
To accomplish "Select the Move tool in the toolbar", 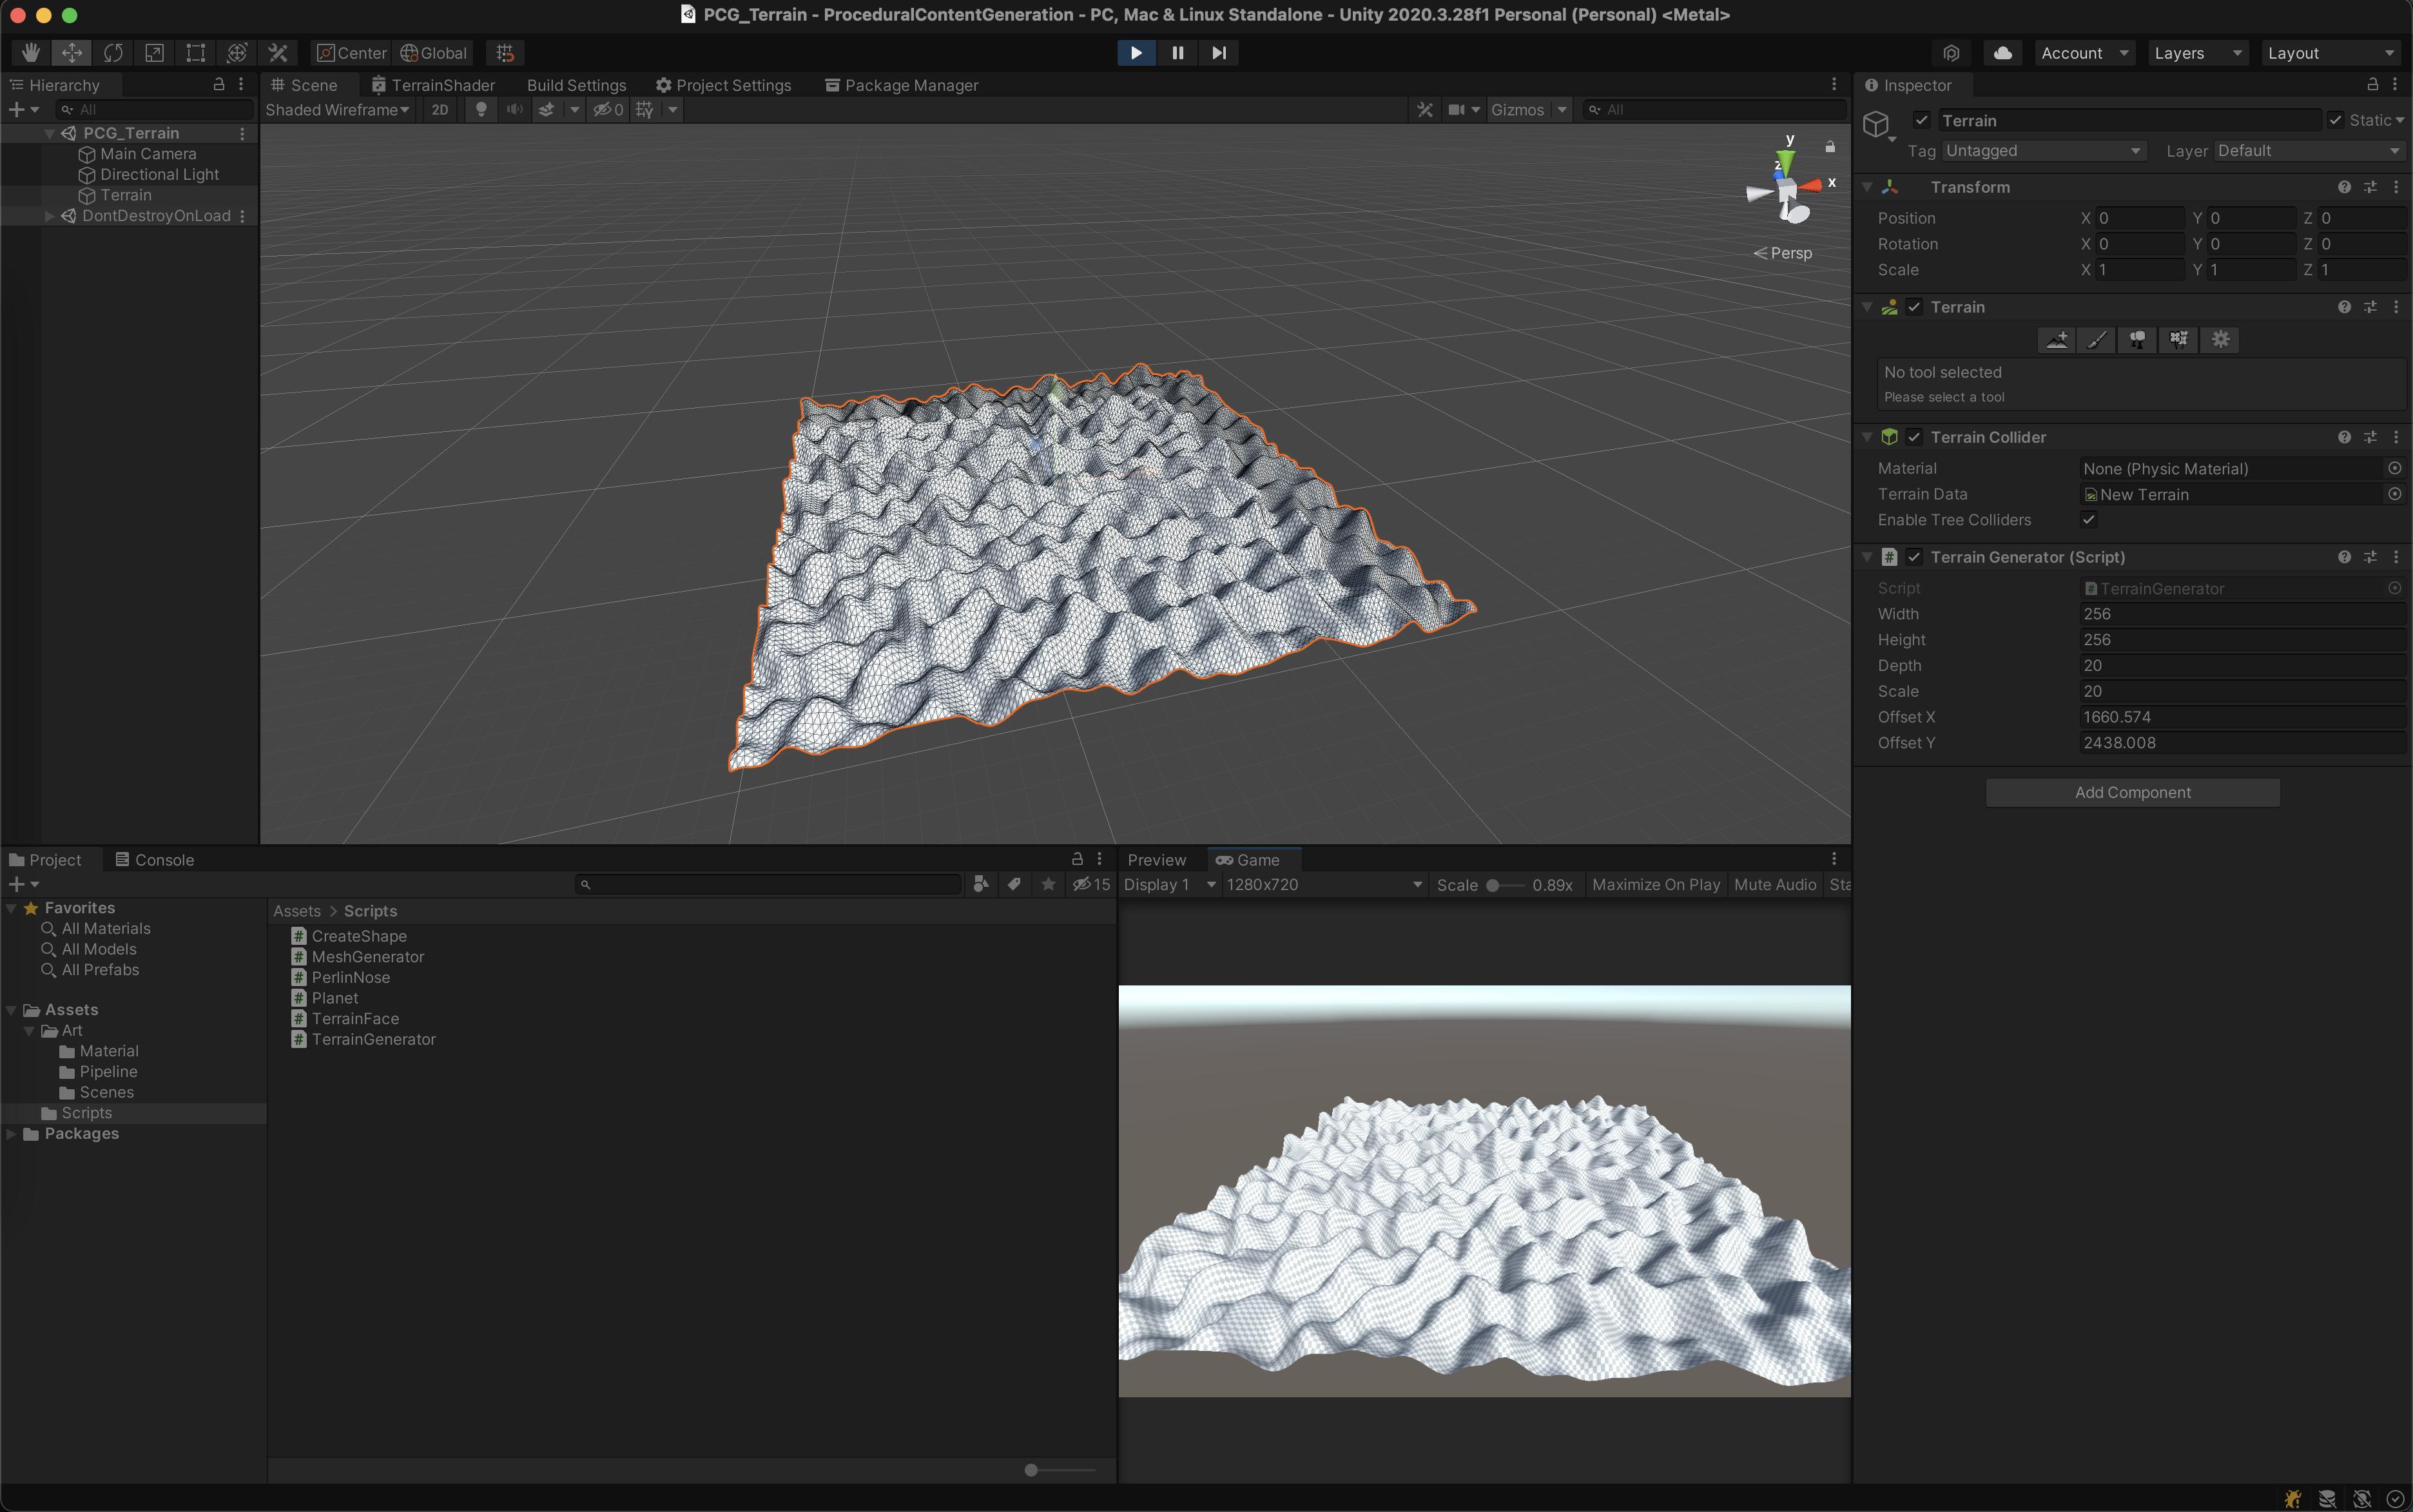I will click(71, 52).
